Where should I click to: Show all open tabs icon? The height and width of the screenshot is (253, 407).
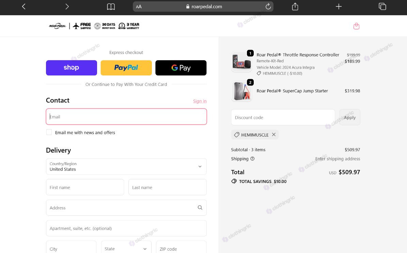[382, 6]
